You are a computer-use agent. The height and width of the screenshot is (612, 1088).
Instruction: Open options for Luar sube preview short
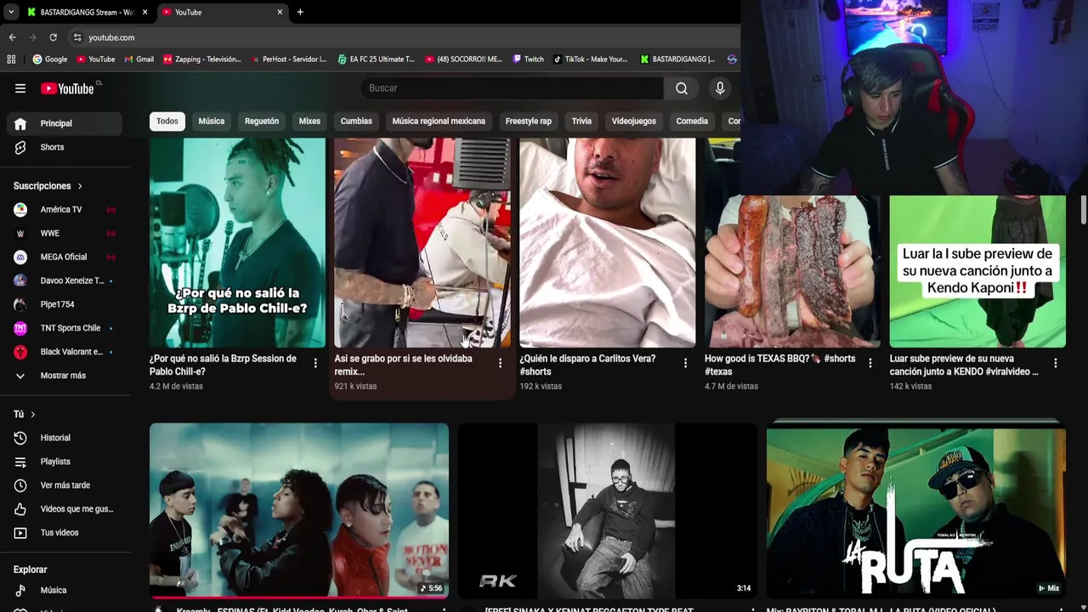pos(1055,363)
